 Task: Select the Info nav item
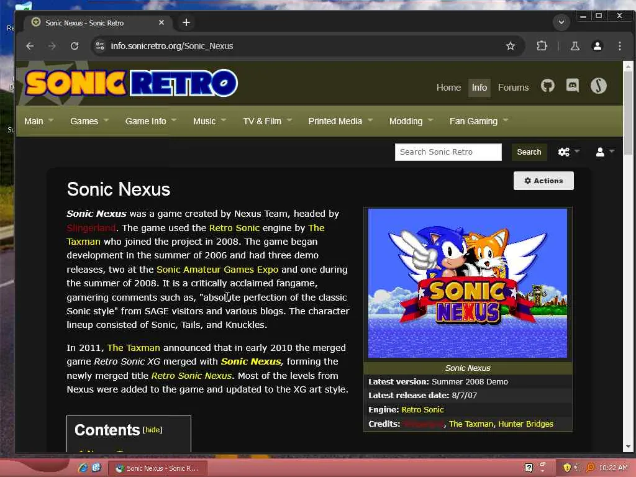(x=479, y=88)
